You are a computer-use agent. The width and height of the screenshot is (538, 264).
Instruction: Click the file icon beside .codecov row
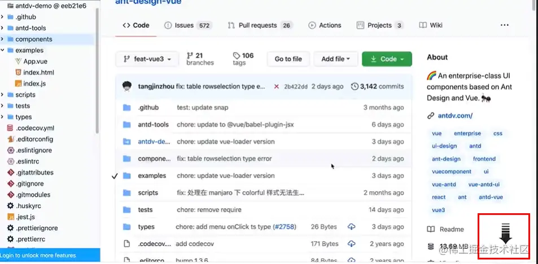(x=127, y=244)
